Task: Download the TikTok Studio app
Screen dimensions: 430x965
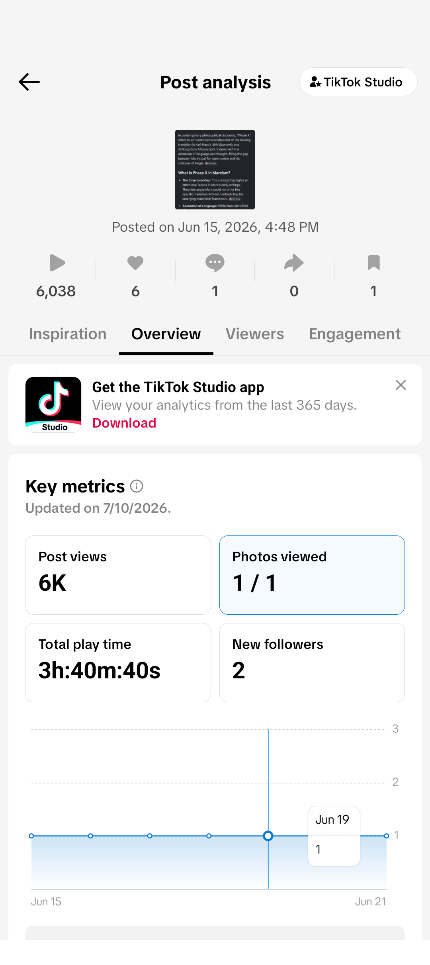Action: [124, 423]
